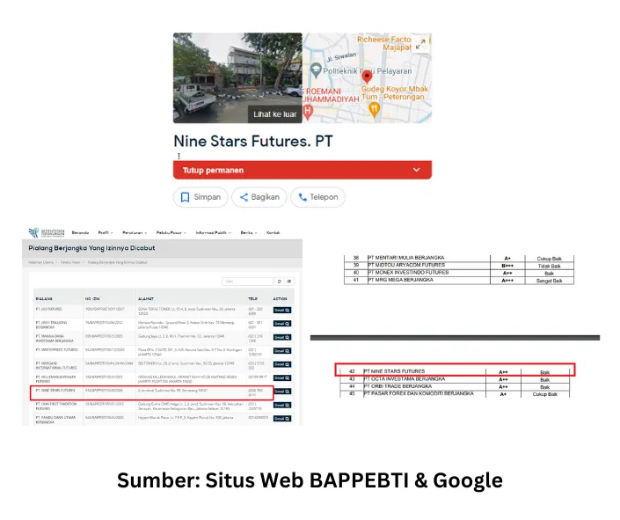Click Detail button for PT. Magna Dana Investama Berjangka
Viewport: 620px width, 520px height.
pyautogui.click(x=282, y=337)
